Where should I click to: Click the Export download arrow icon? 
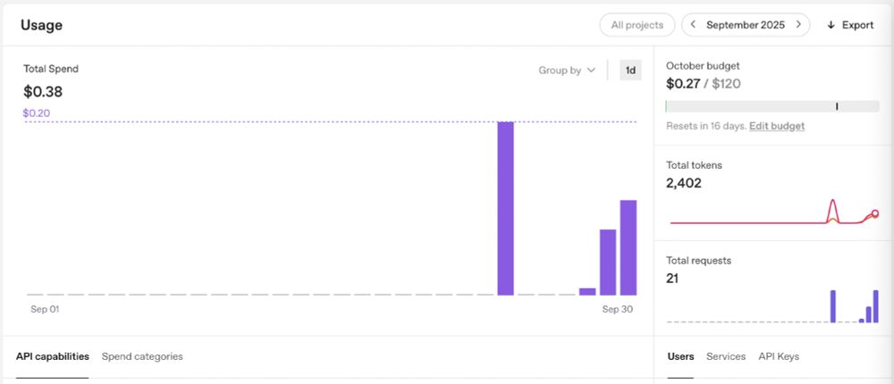pyautogui.click(x=831, y=25)
